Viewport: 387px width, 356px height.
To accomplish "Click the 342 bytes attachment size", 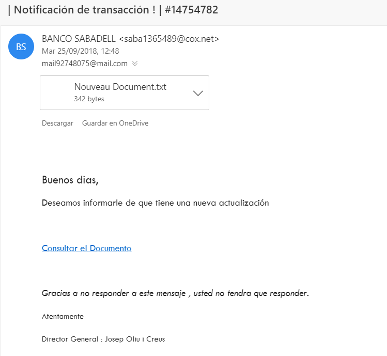I will pos(89,99).
